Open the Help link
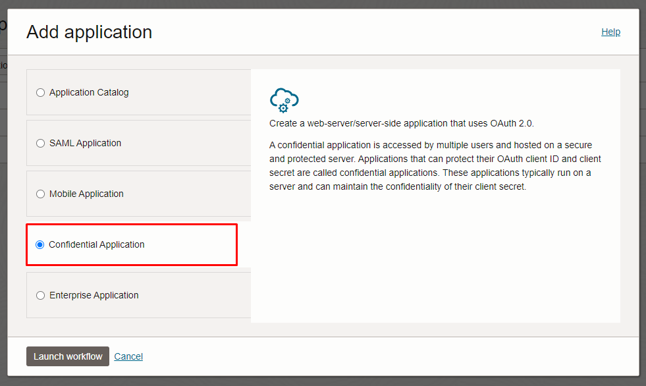 (x=610, y=32)
